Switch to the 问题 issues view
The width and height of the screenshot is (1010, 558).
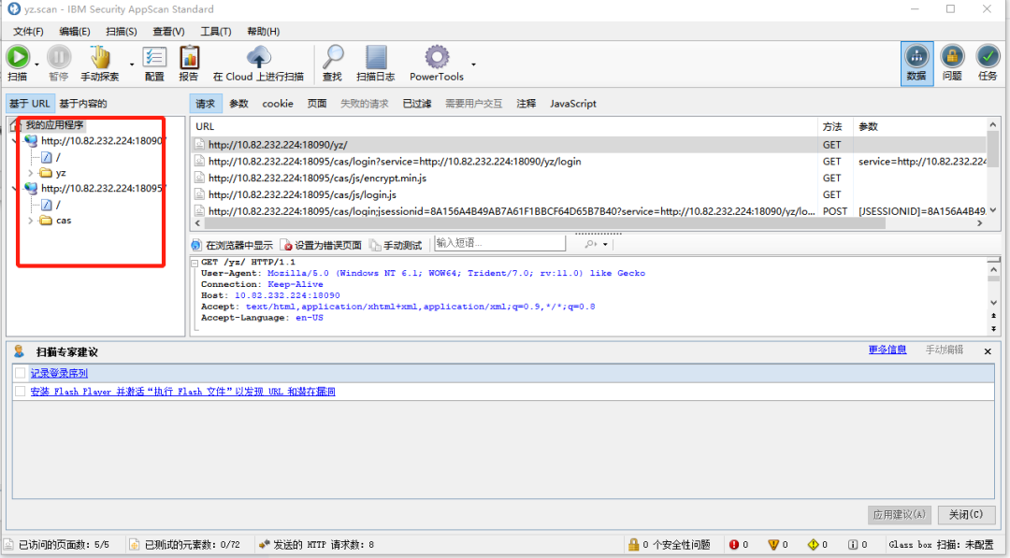point(952,63)
